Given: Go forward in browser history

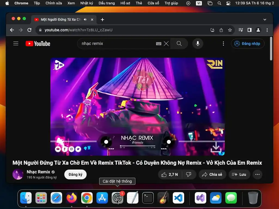Looking at the screenshot, I should coord(21,30).
